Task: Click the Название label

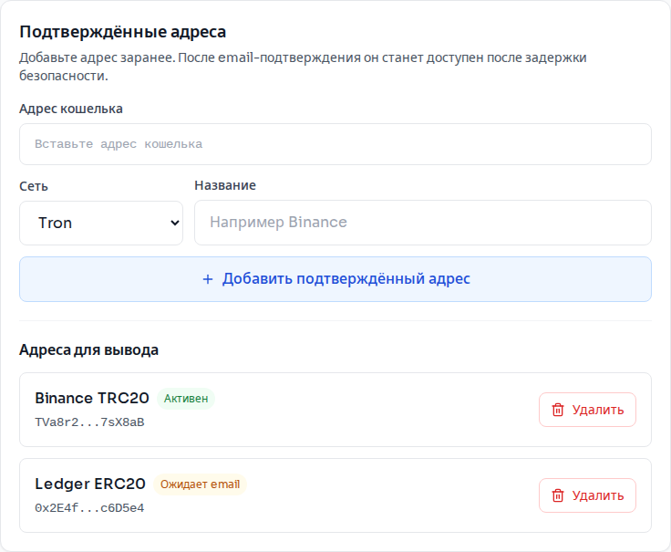Action: [225, 185]
